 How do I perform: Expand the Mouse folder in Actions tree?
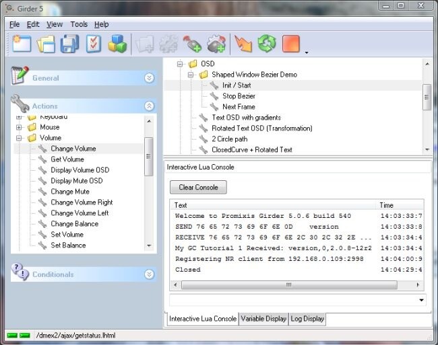click(x=20, y=127)
